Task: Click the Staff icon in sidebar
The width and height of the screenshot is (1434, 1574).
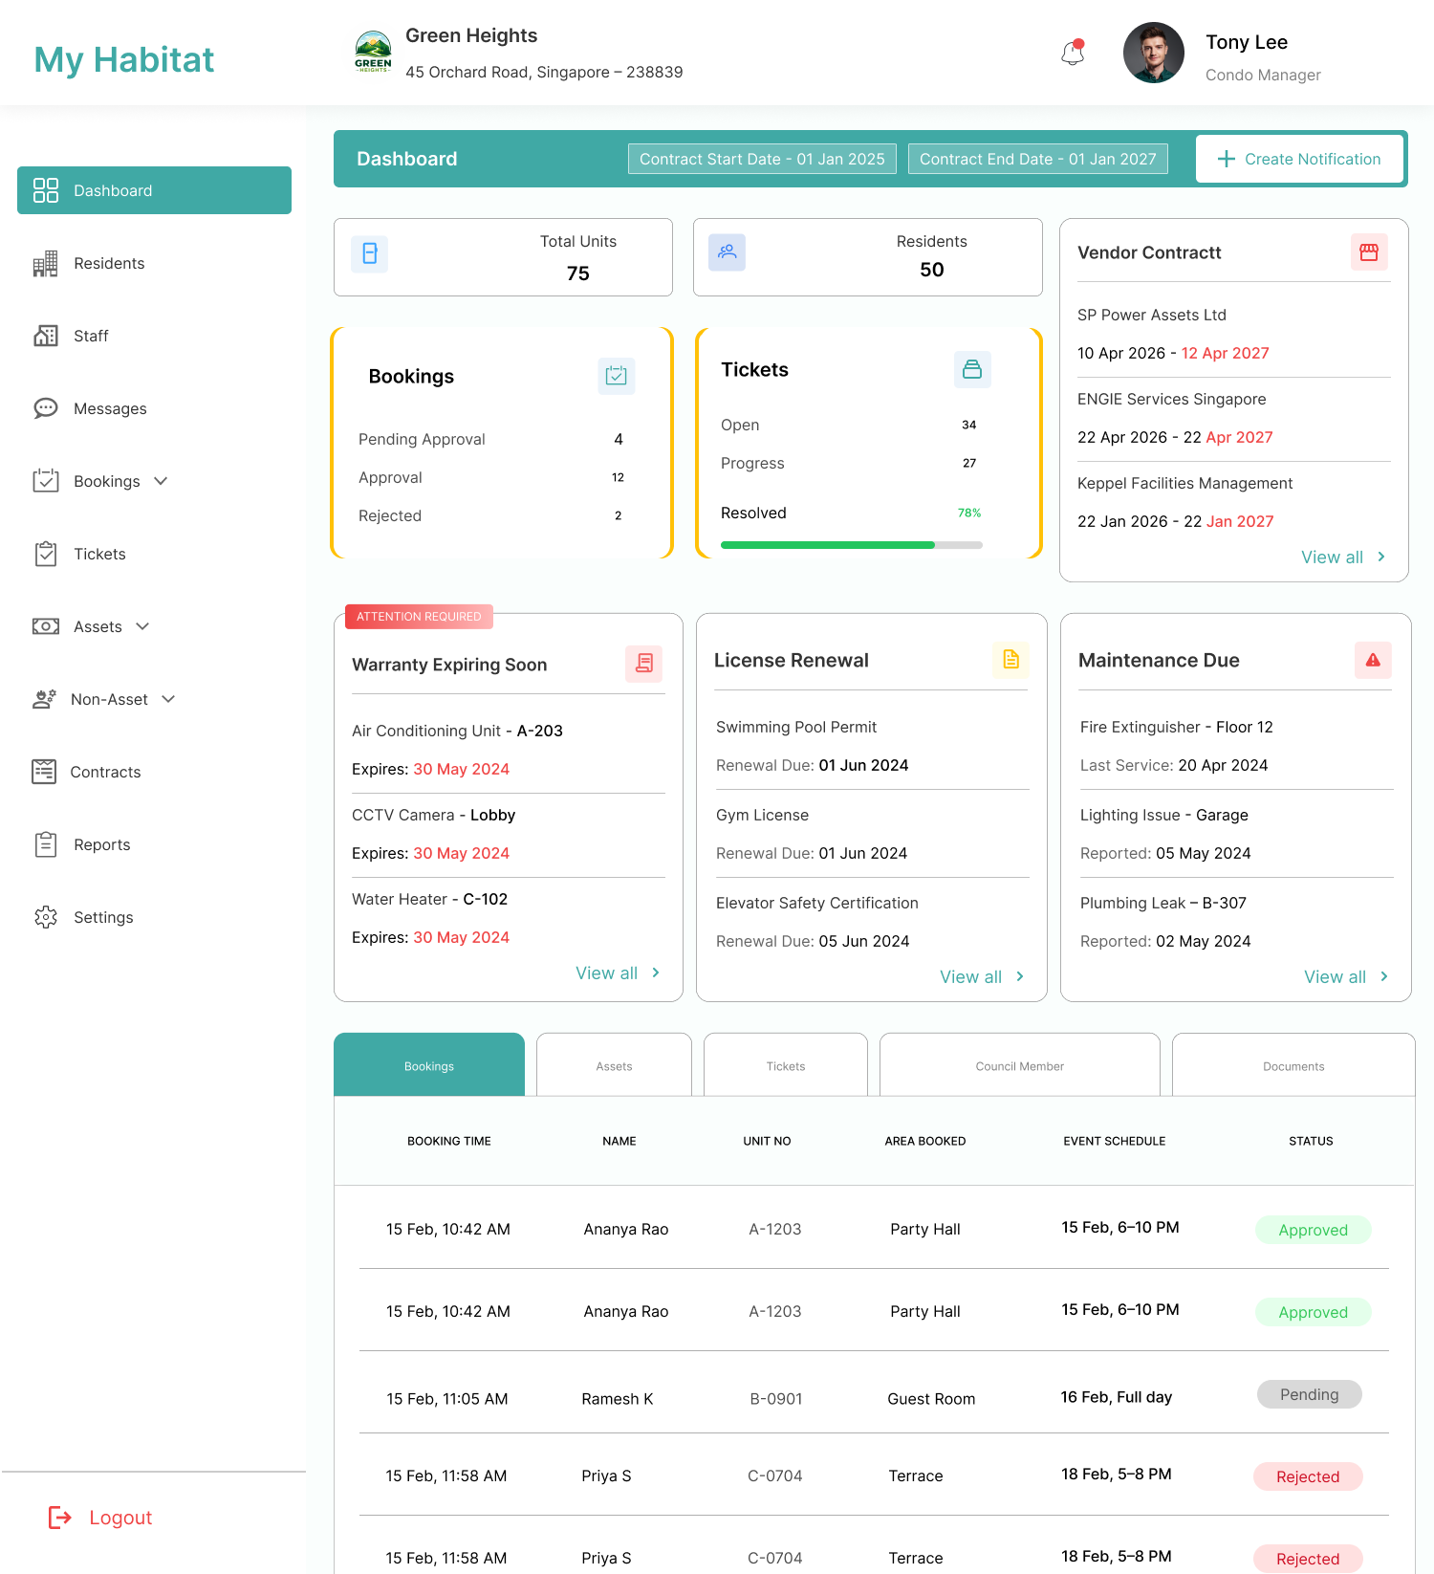Action: click(x=45, y=336)
